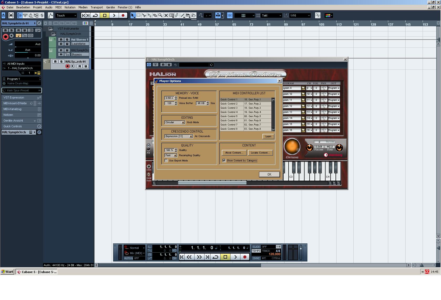Toggle Snap on/off in toolbar
441x300 pixels.
tap(230, 15)
